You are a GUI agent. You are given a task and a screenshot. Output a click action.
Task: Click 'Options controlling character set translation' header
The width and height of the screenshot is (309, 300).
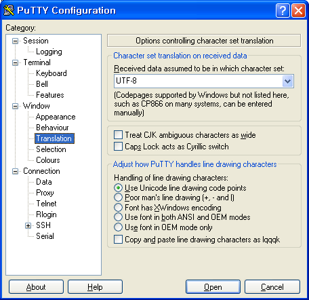point(204,41)
